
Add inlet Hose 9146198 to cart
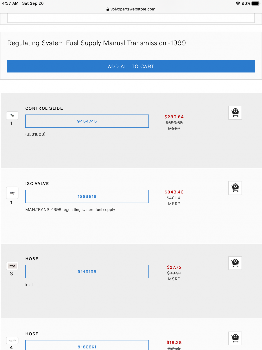tap(235, 263)
